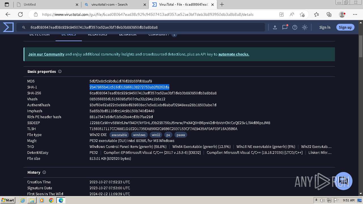The height and width of the screenshot is (204, 363).
Task: Click the Edge taskbar icon
Action: pos(61,200)
